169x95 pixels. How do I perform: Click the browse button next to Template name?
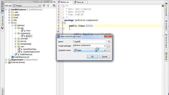(x=109, y=50)
